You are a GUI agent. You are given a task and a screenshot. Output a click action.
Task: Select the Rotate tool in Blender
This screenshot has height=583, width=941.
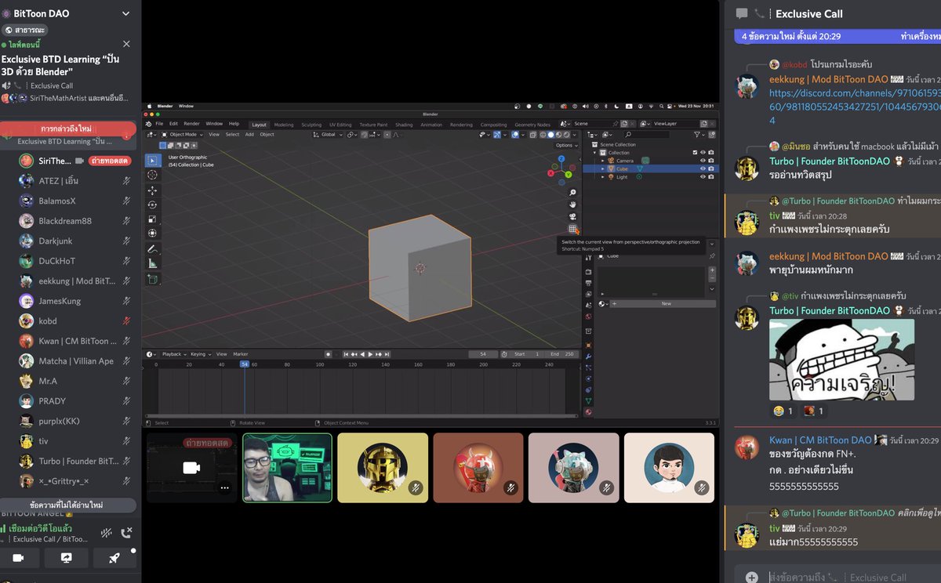pos(153,205)
